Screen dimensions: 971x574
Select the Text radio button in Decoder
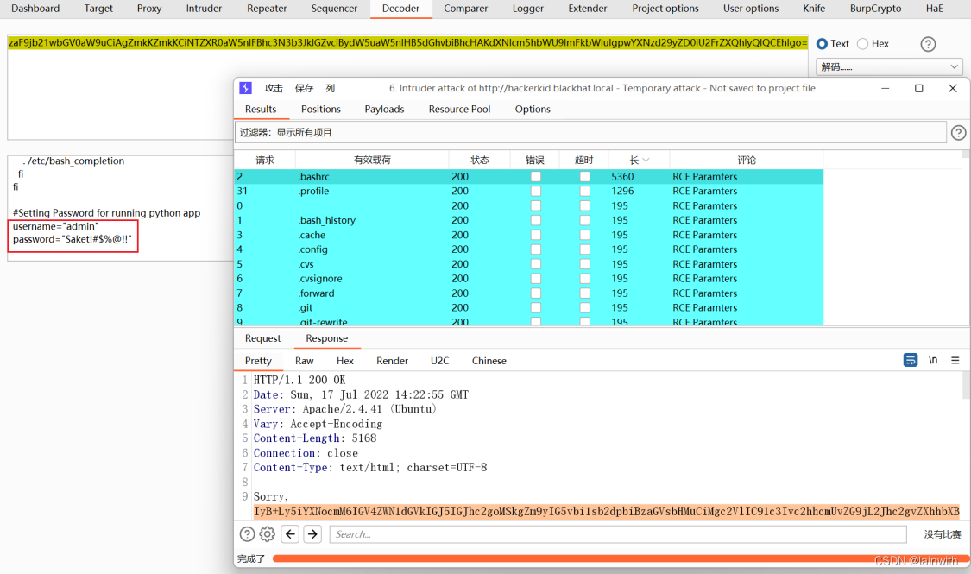[x=822, y=44]
